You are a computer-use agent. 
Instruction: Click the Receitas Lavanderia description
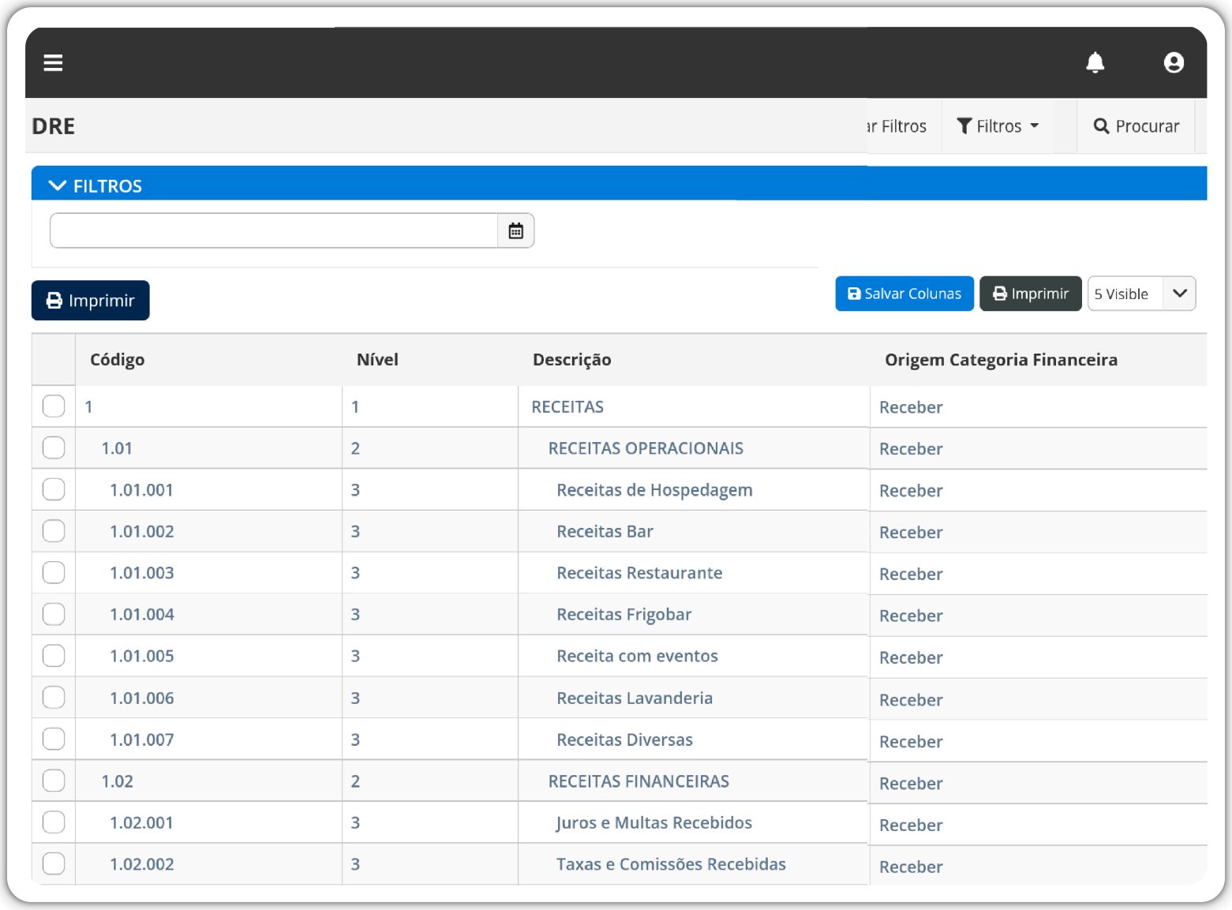635,698
